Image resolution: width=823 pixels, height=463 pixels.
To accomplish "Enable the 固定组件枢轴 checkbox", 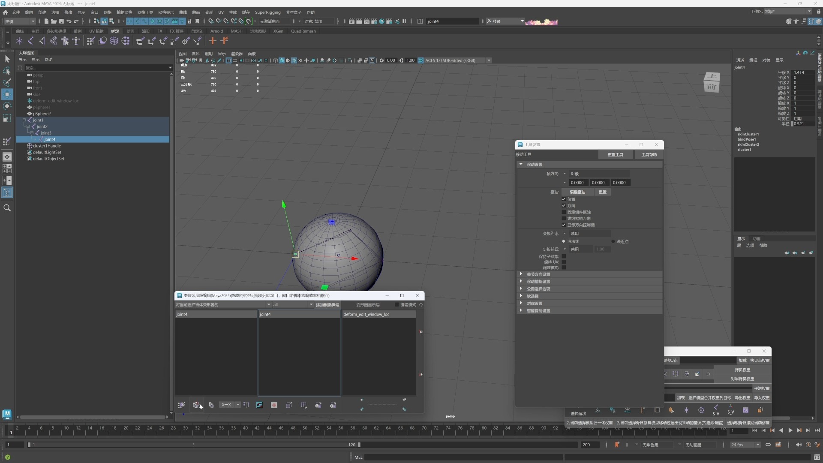I will click(564, 212).
